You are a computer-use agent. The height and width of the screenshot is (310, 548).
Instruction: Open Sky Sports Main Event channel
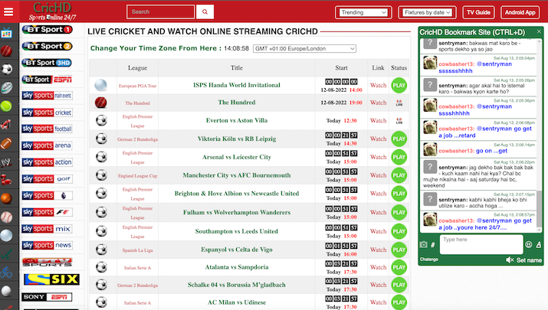(48, 96)
